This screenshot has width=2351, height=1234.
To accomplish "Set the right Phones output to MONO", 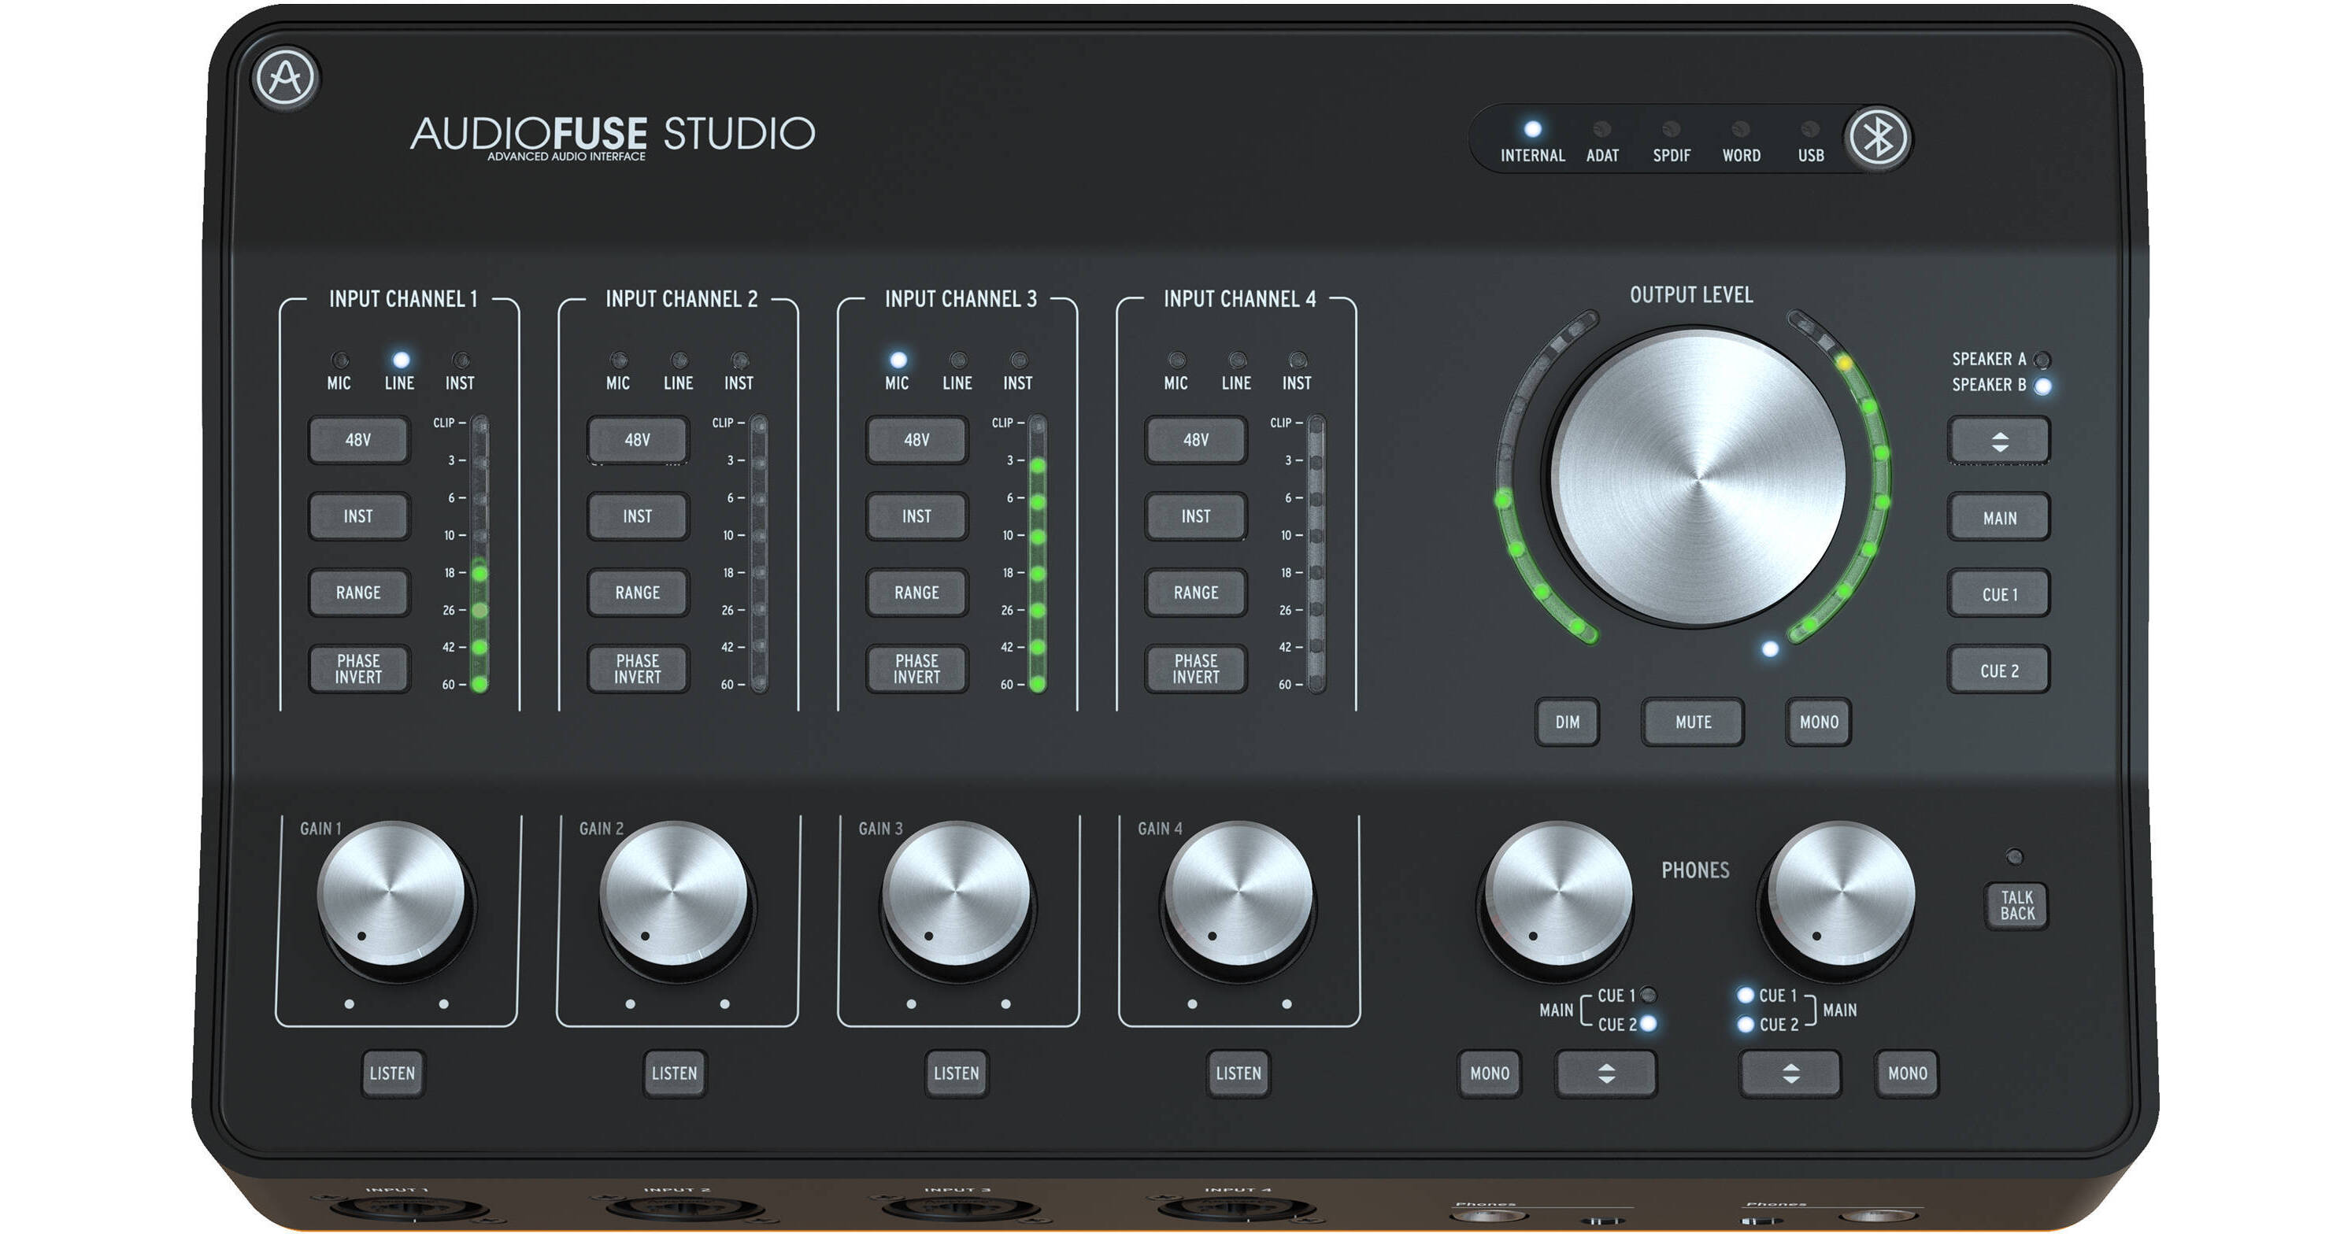I will 1909,1073.
